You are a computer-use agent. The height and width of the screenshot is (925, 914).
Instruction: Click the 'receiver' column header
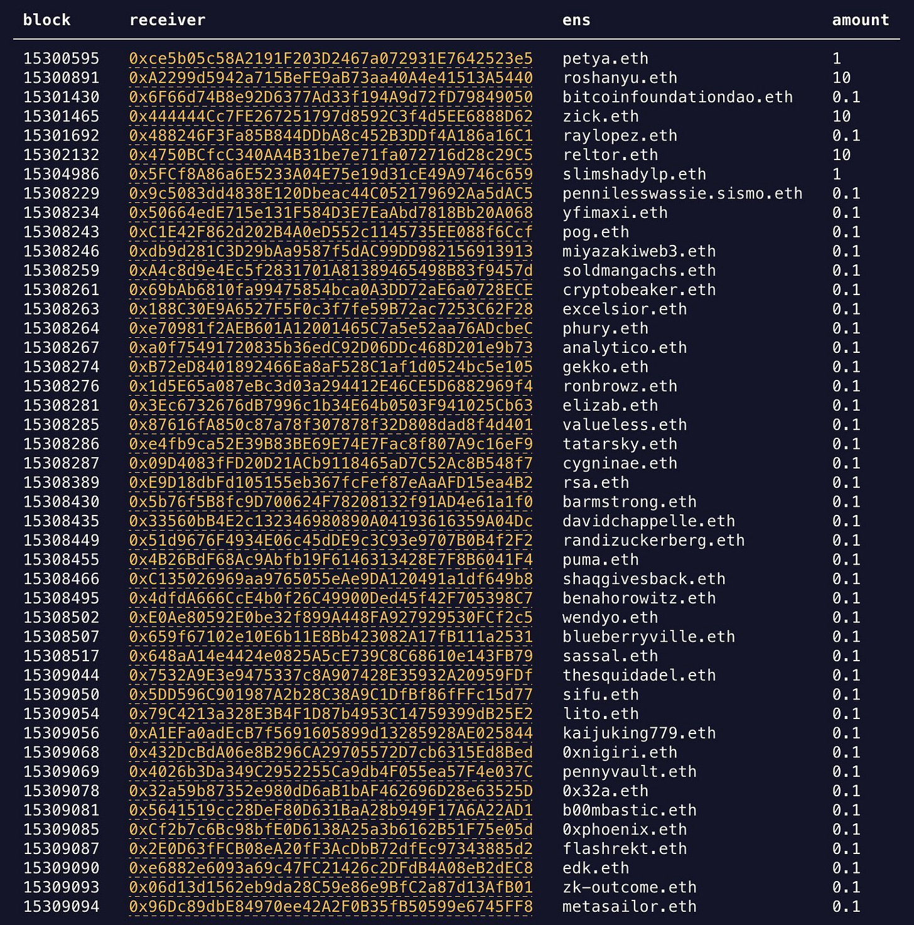(168, 20)
